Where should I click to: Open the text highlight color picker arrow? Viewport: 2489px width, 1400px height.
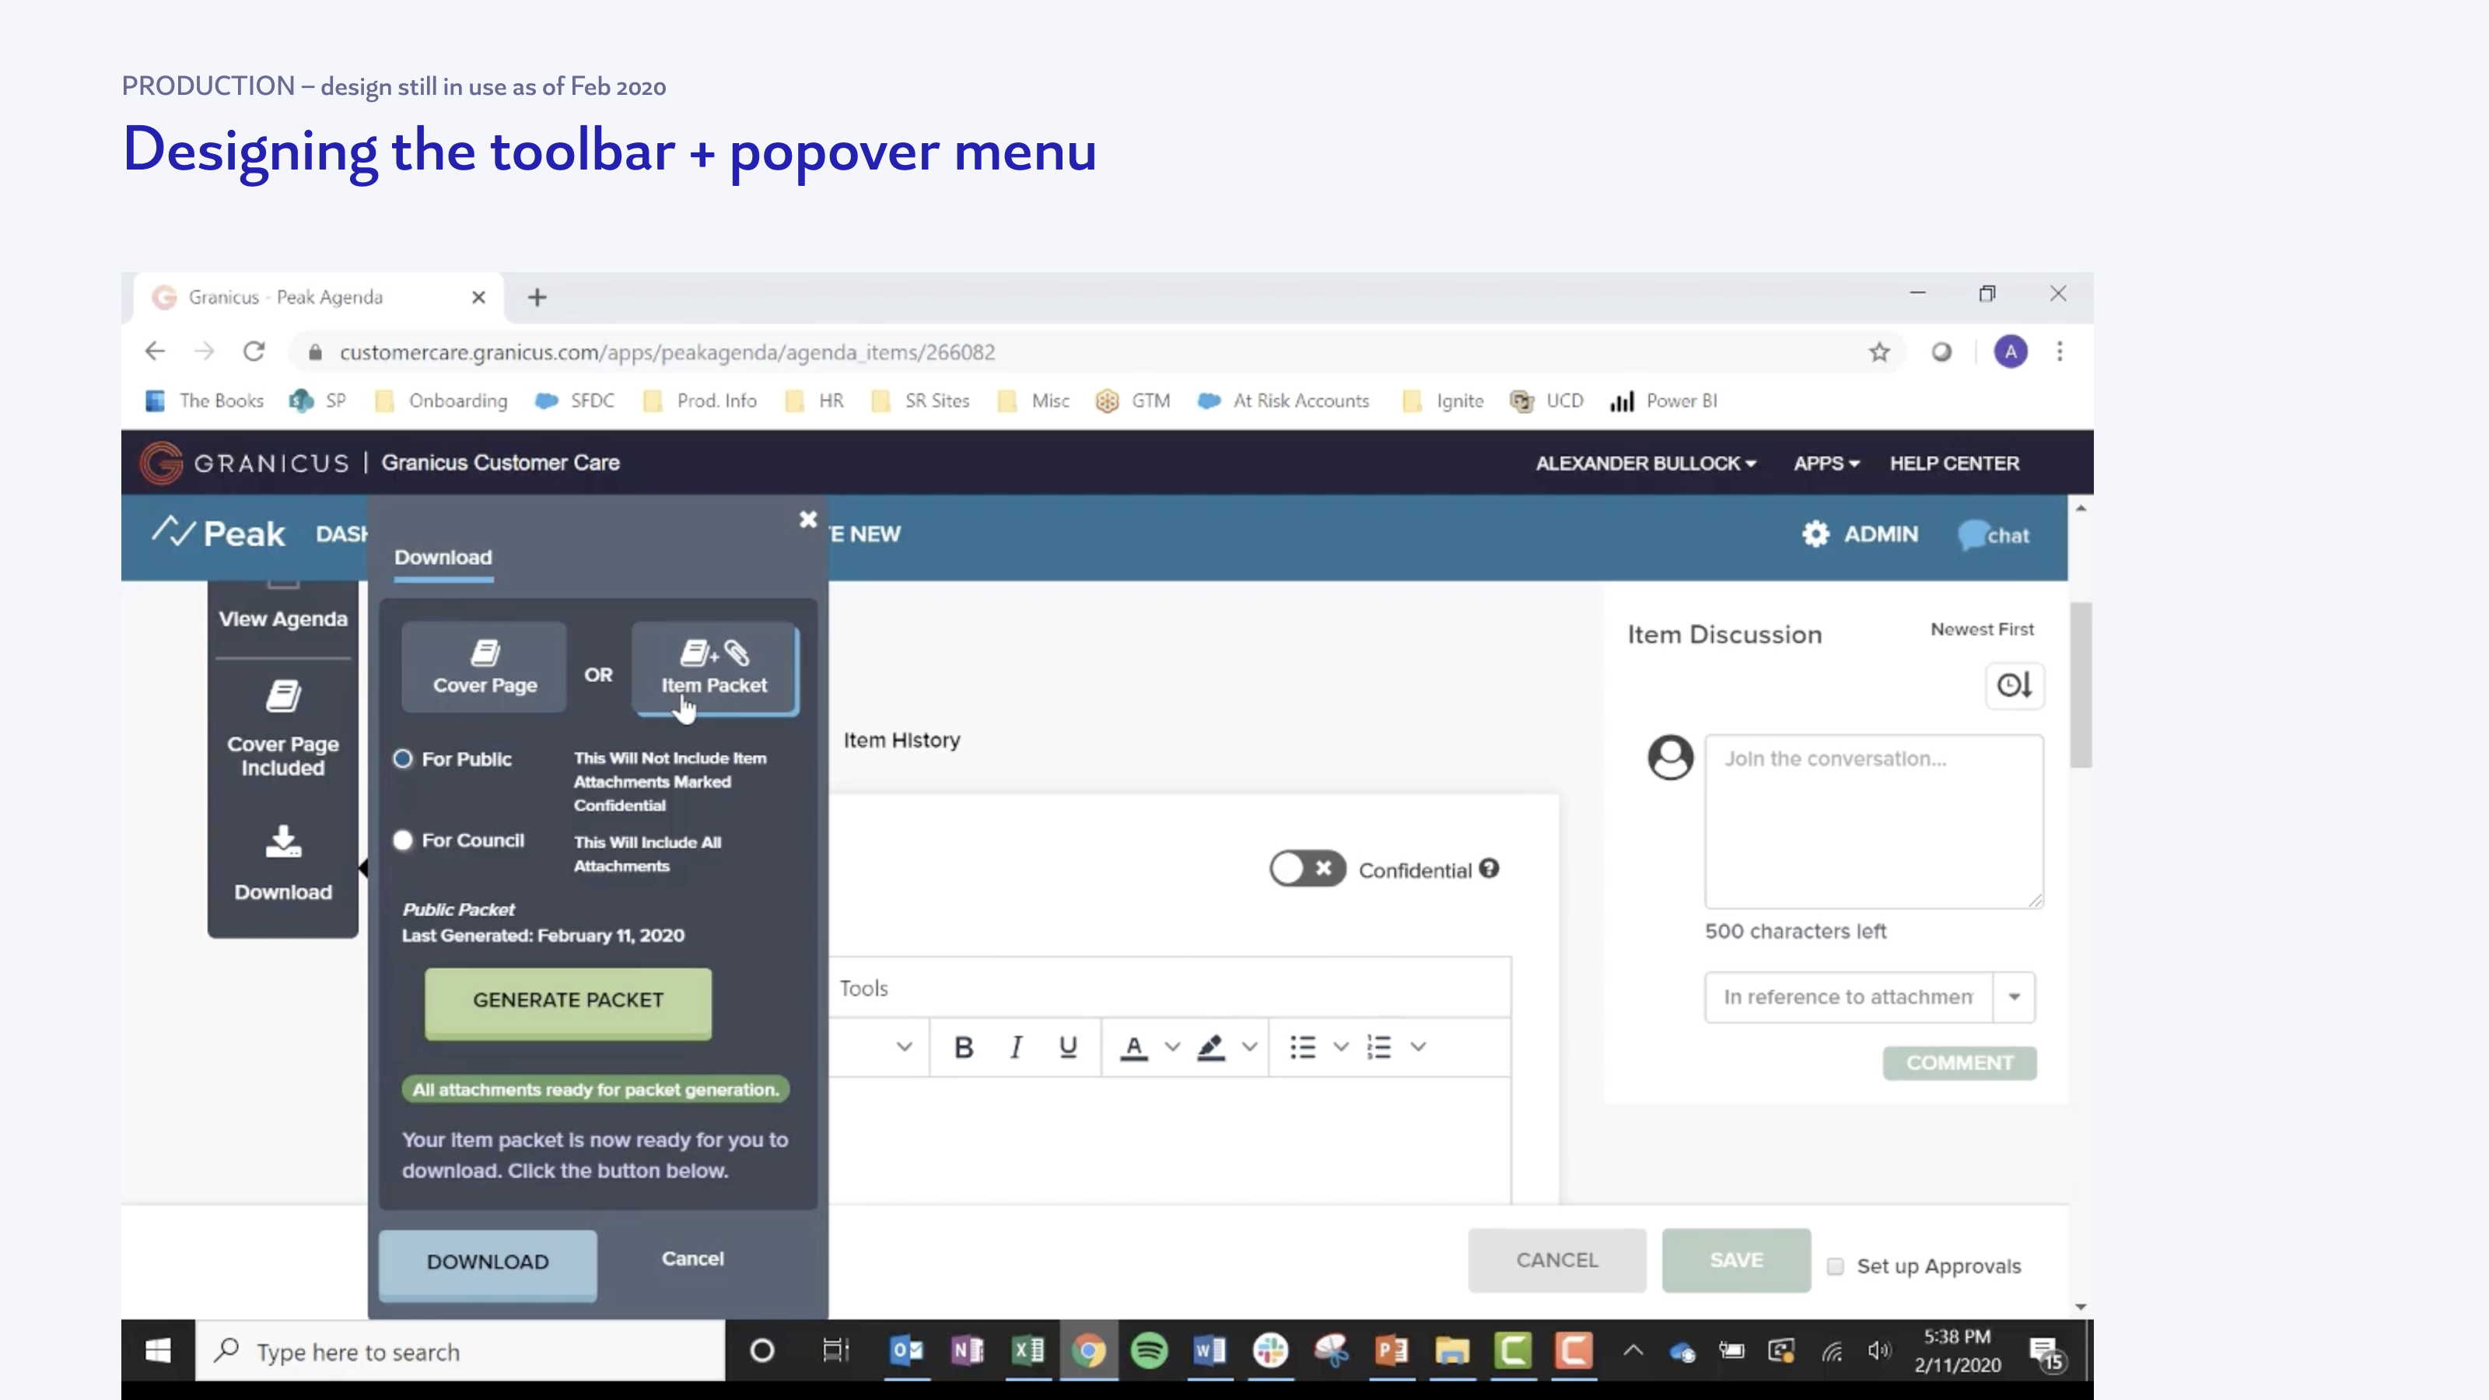coord(1249,1048)
